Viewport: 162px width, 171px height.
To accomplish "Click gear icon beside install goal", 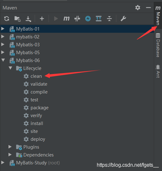I will pos(26,123).
